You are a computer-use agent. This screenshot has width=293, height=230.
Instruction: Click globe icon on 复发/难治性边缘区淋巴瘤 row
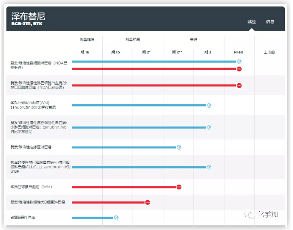179,147
